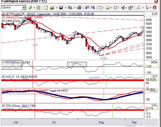Click the 18.08. date annotation
The image size is (161, 127).
103,58
